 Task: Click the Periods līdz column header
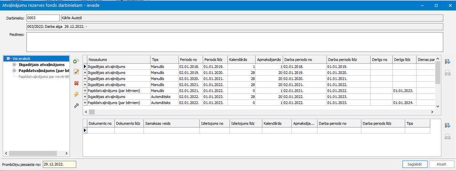point(215,60)
